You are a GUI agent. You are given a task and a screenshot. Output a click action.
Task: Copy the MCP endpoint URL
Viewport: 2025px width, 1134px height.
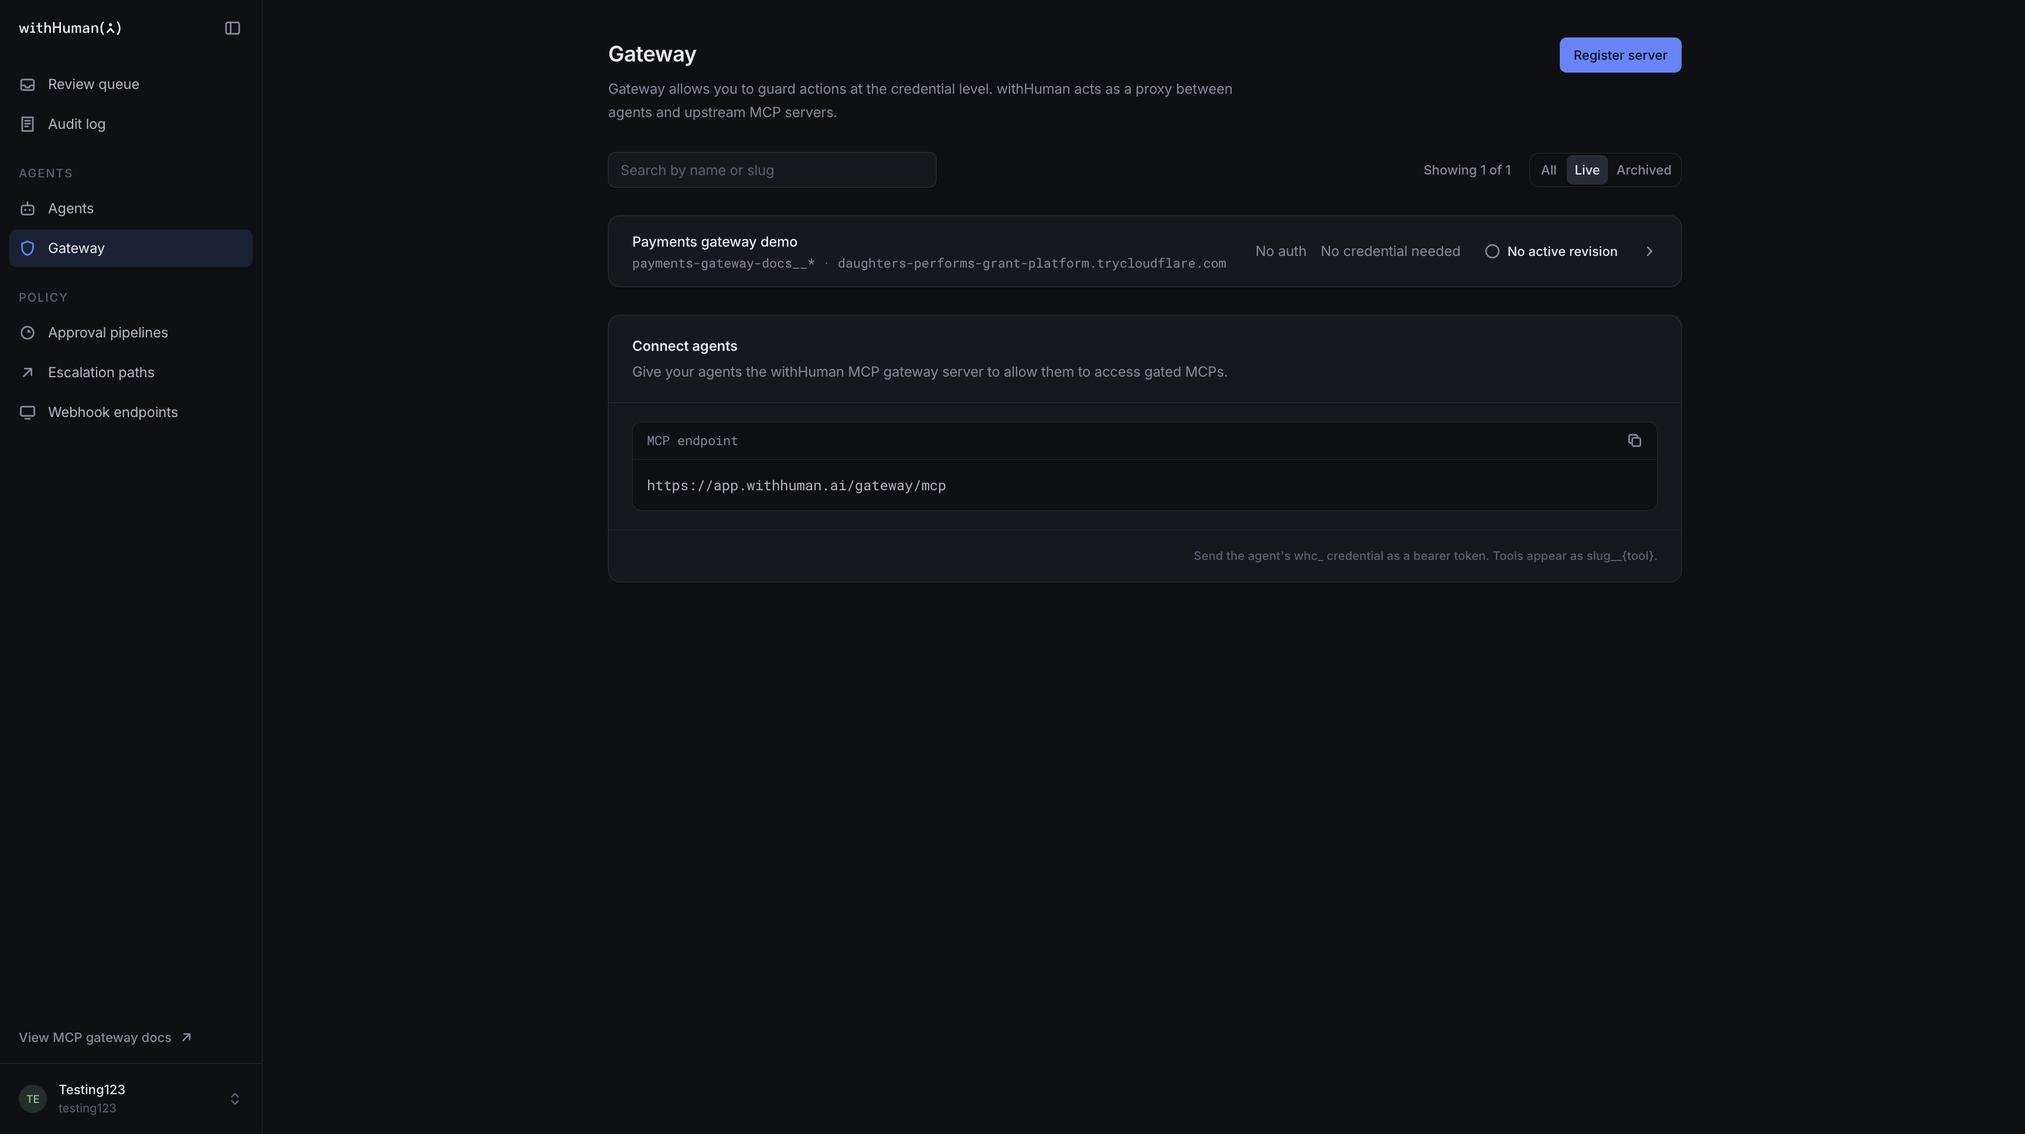[1634, 441]
